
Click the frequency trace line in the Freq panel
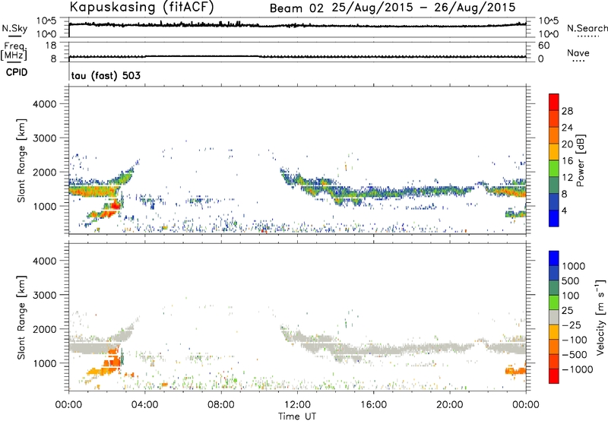(x=297, y=56)
